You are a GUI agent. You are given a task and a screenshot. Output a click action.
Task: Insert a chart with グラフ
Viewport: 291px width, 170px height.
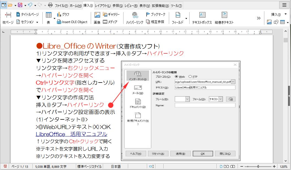point(63,14)
